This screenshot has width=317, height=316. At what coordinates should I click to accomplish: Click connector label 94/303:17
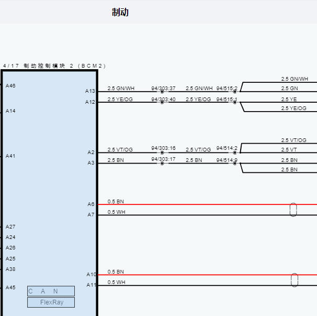[x=163, y=159]
